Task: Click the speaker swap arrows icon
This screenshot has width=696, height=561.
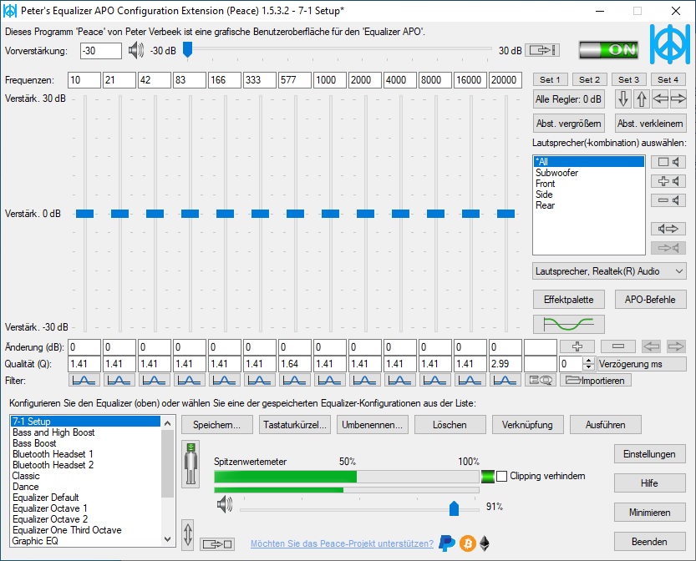Action: (x=668, y=229)
